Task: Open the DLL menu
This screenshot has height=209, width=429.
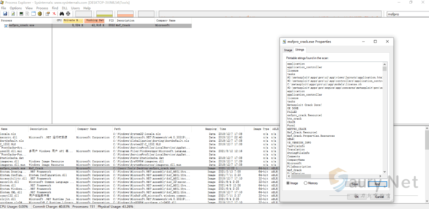Action: click(65, 8)
